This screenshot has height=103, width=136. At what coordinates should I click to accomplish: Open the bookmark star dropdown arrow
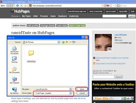114,6
